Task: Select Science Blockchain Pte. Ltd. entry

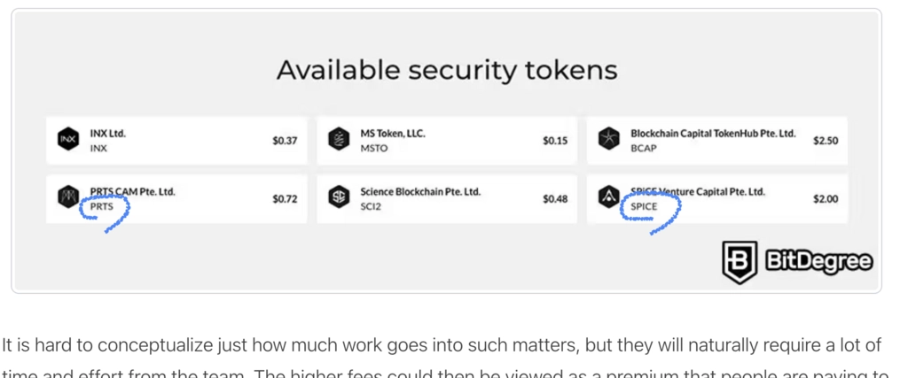Action: click(x=420, y=191)
